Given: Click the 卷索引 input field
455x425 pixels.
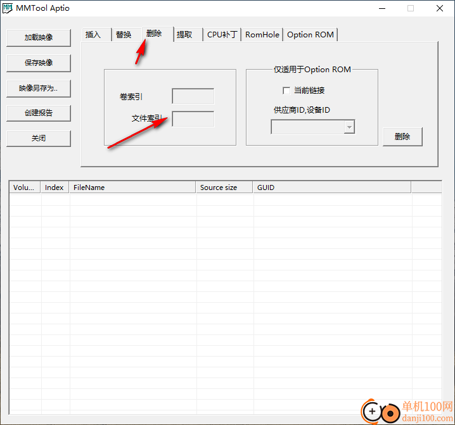Looking at the screenshot, I should point(193,96).
